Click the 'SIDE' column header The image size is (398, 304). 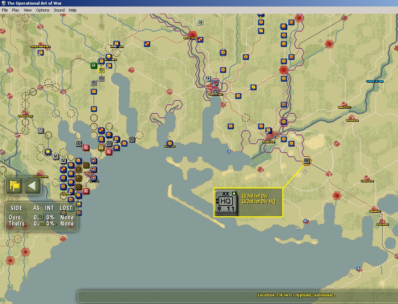17,208
